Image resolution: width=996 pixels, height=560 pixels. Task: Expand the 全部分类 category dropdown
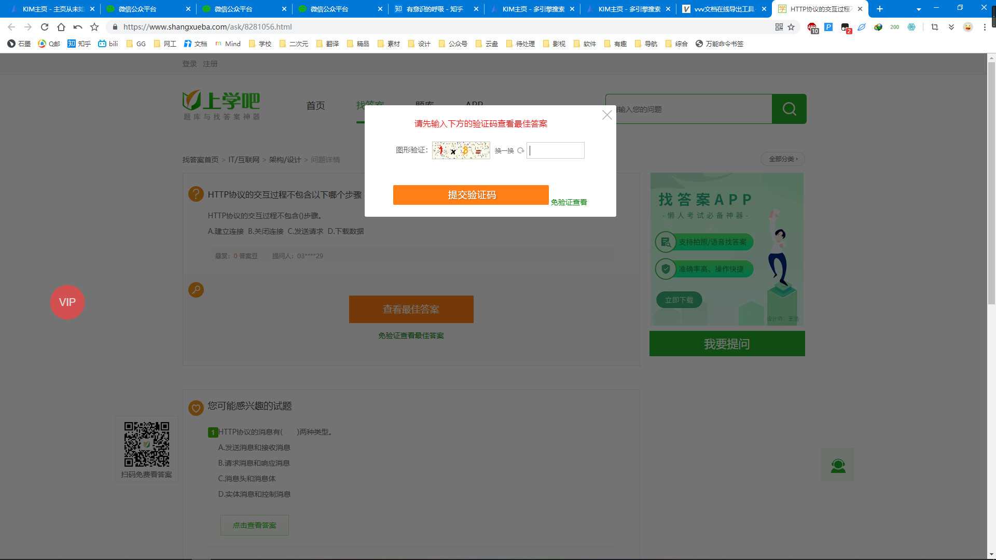tap(783, 159)
